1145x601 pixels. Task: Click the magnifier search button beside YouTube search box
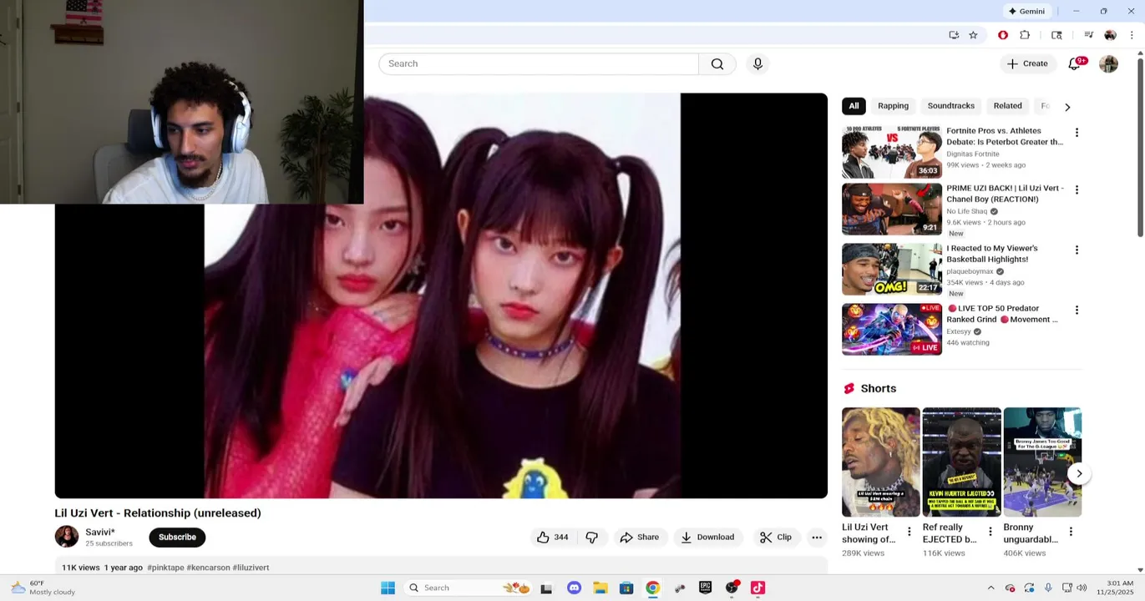717,64
